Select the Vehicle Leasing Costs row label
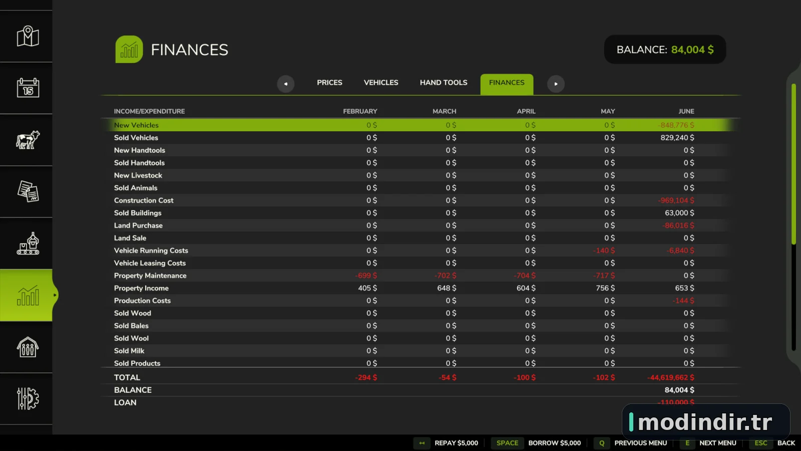 pyautogui.click(x=150, y=263)
